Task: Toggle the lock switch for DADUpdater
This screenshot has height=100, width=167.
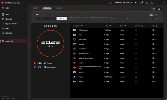Action: point(155,30)
